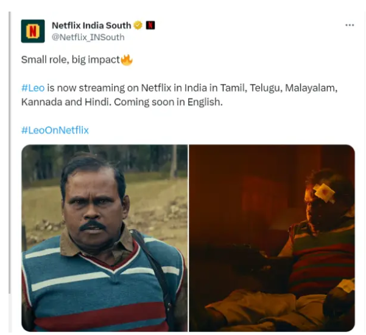366x335 pixels.
Task: Open the #LeoOnNetflix hashtag
Action: (x=55, y=130)
